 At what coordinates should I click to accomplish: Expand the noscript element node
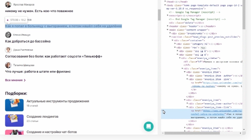(x=168, y=16)
